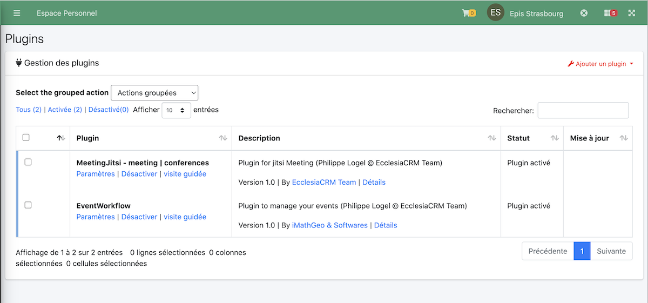Check the MeetingJitsi plugin row checkbox
This screenshot has width=648, height=303.
28,162
